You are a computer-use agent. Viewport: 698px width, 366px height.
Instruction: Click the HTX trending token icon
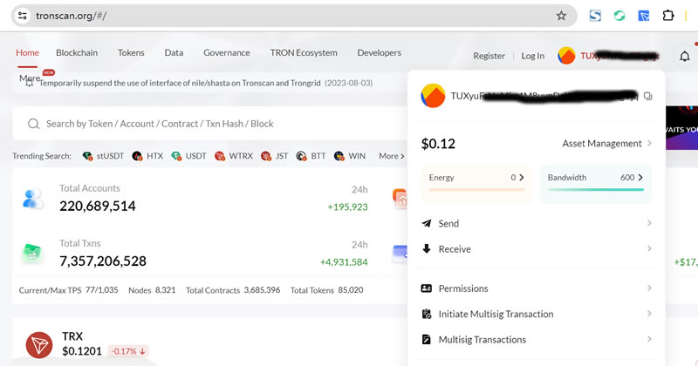pyautogui.click(x=137, y=156)
